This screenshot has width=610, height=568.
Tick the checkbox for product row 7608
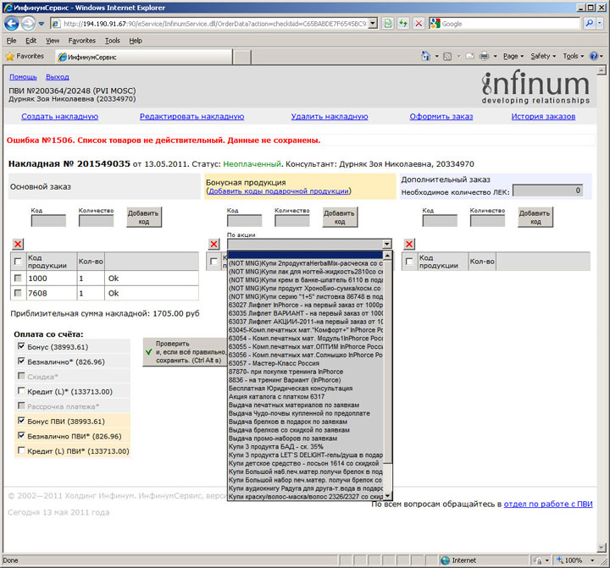18,293
